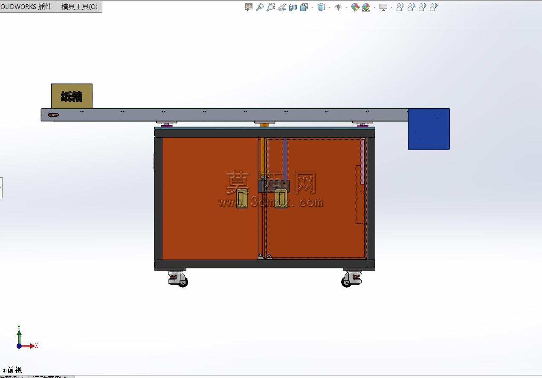The image size is (542, 378).
Task: Click the right door handle
Action: [281, 199]
